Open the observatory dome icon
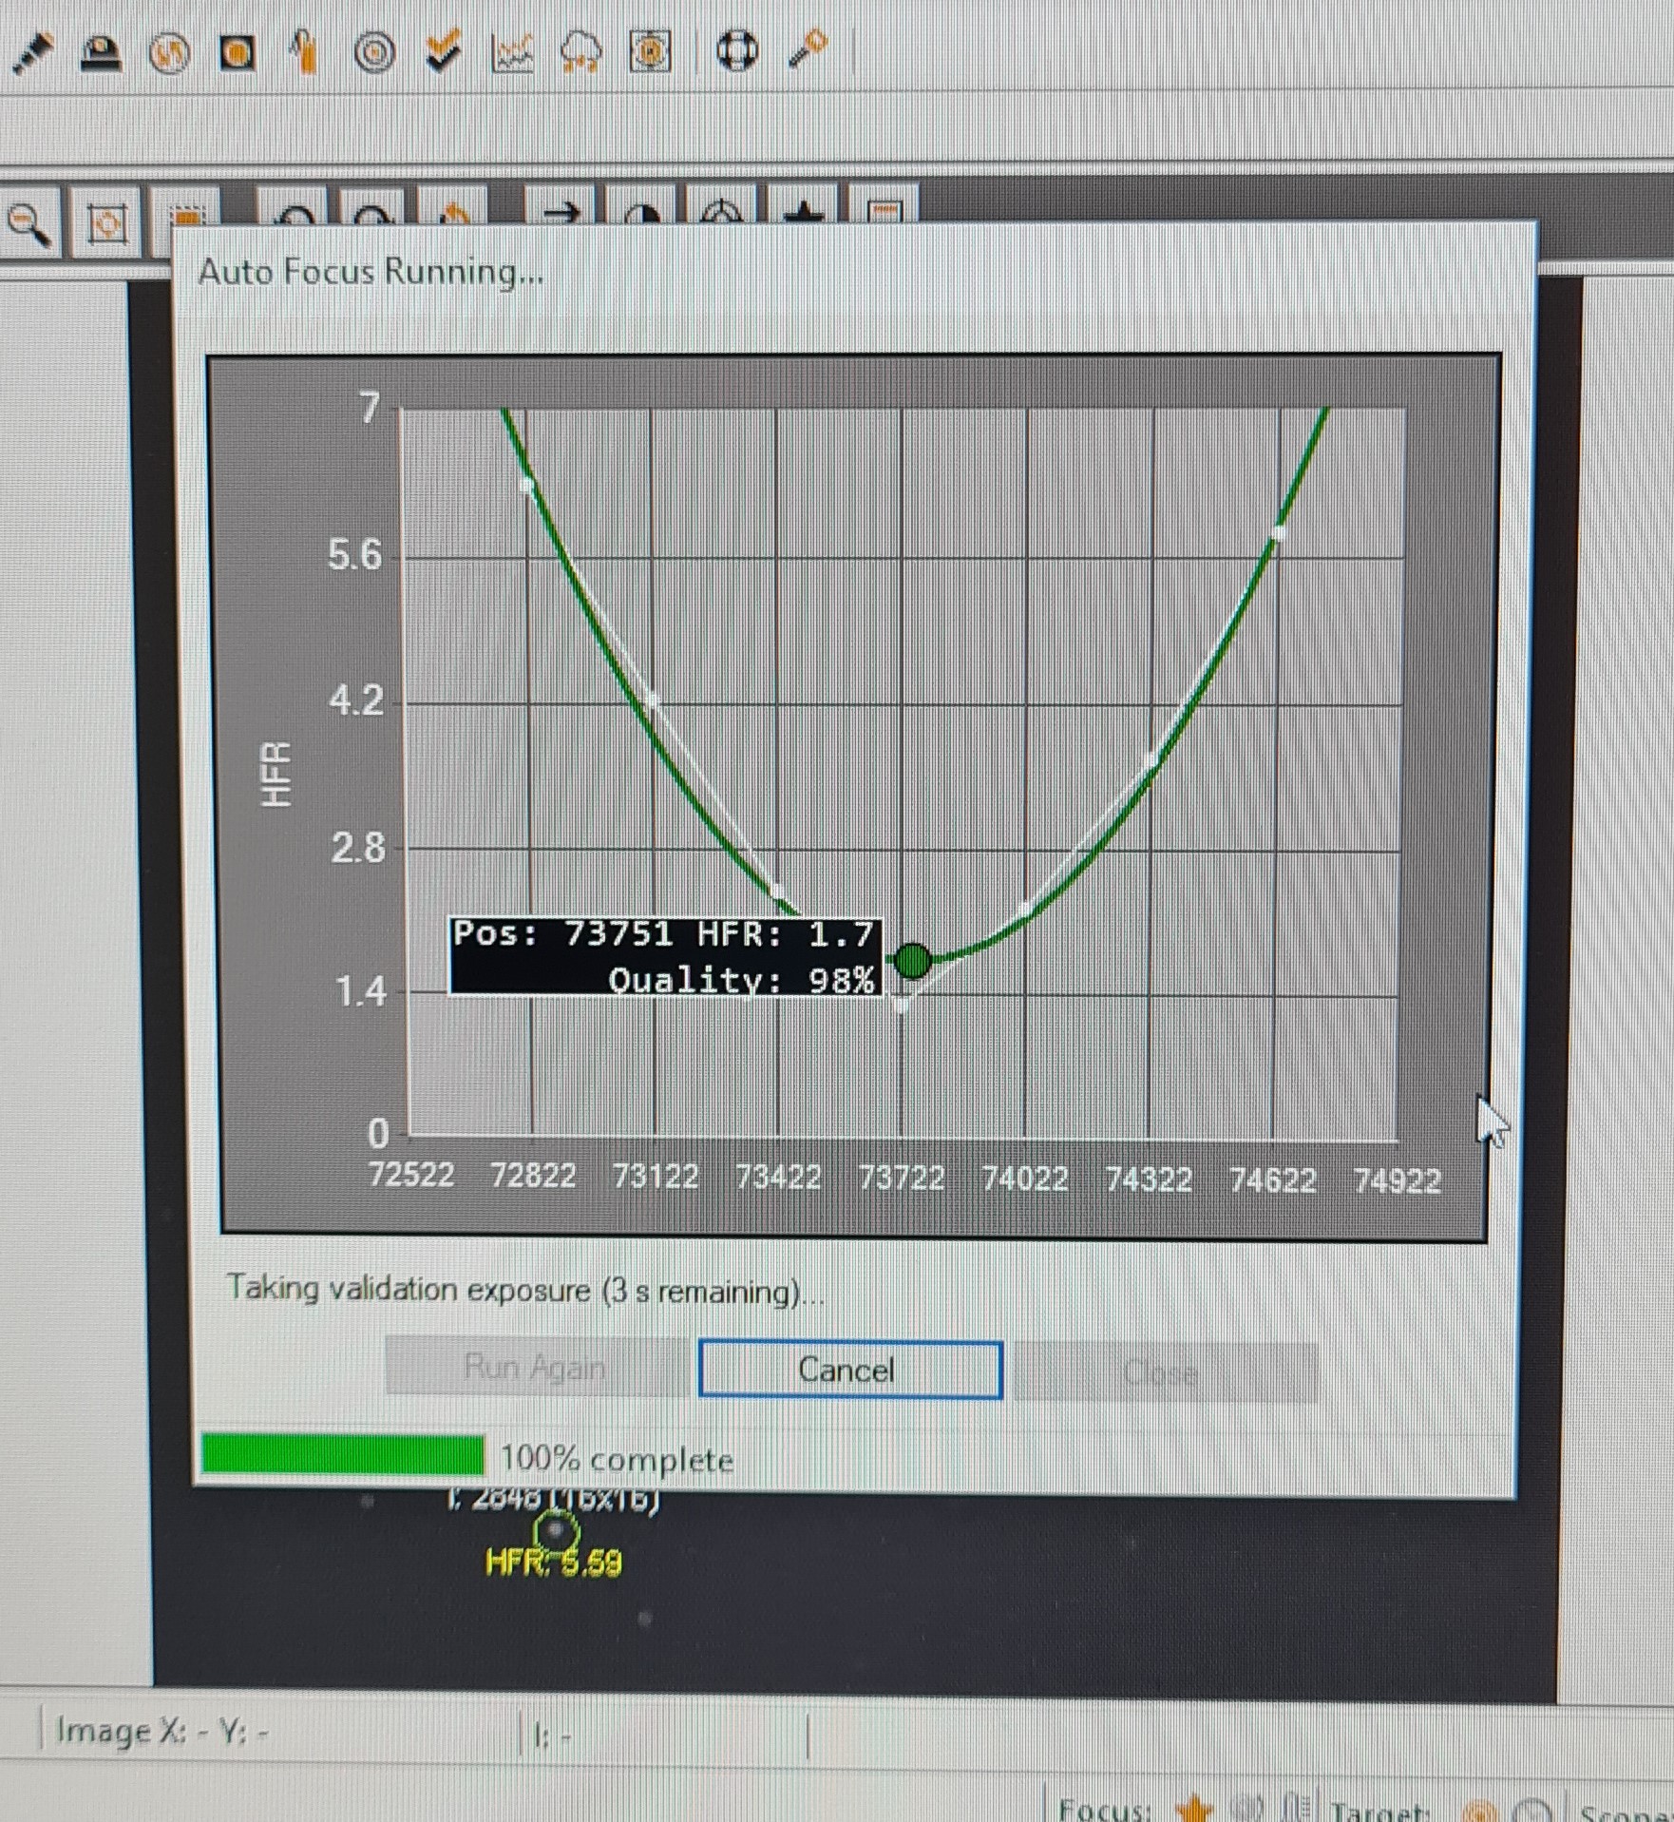Screen dimensions: 1674x1822 [100, 54]
